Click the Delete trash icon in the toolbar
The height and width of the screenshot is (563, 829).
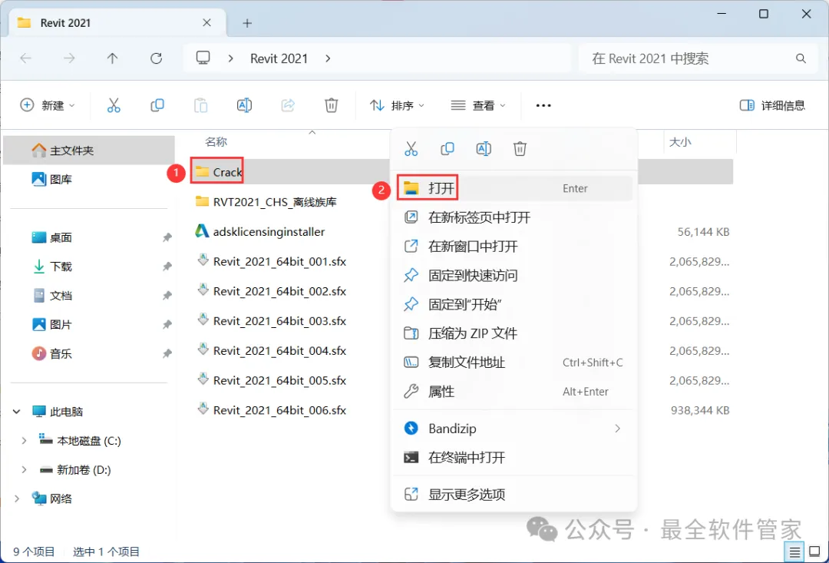[331, 105]
